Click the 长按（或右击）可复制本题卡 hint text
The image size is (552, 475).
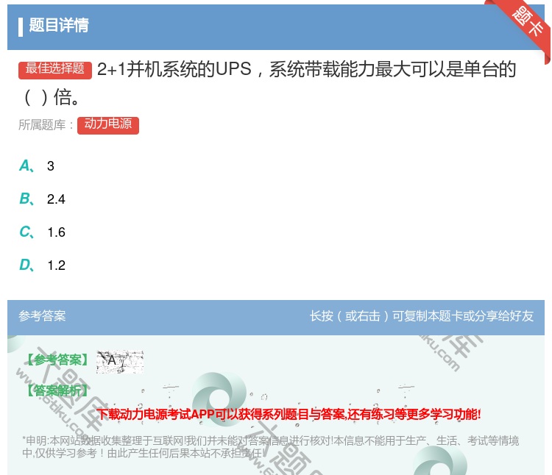click(422, 315)
